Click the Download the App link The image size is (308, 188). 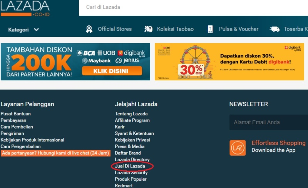273,150
